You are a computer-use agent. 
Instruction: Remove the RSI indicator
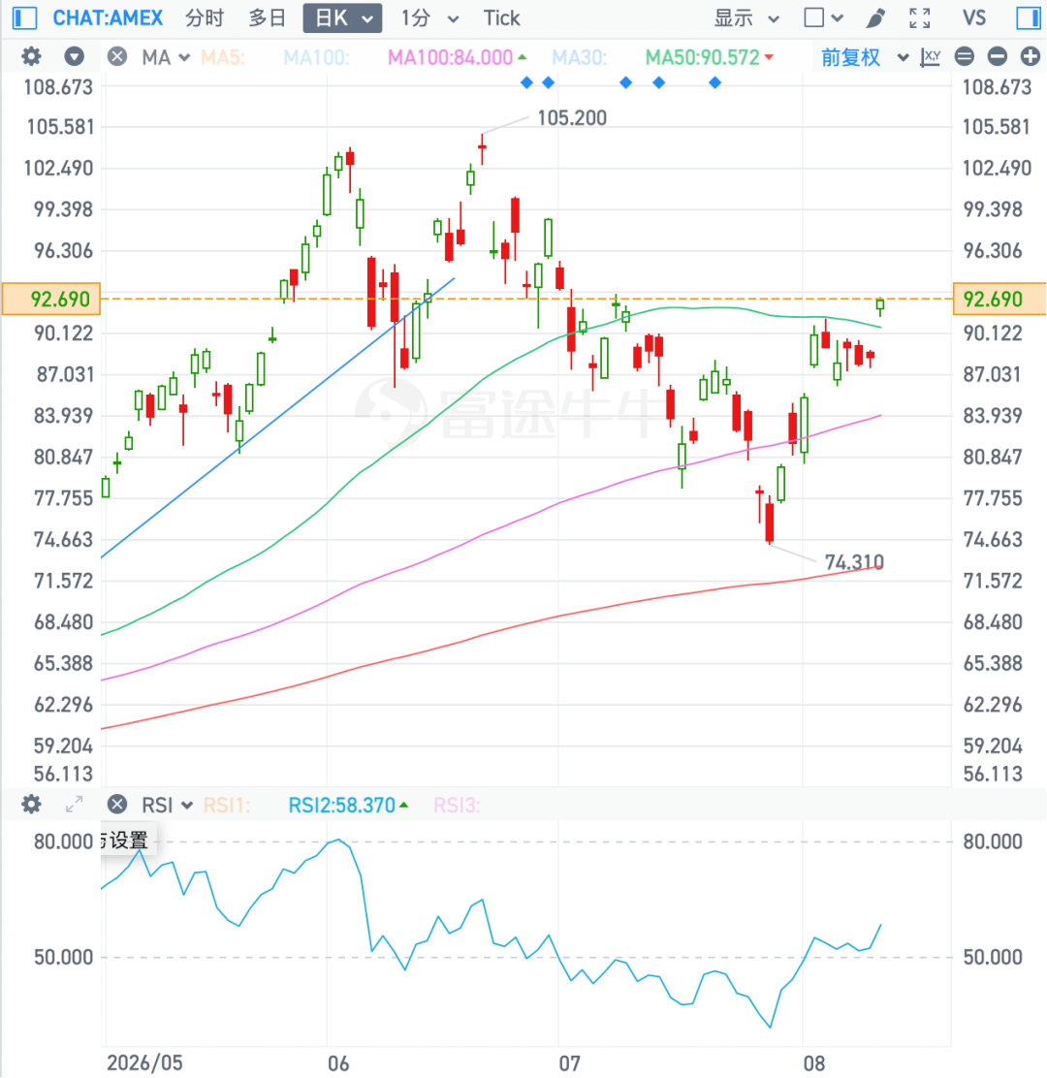point(117,805)
